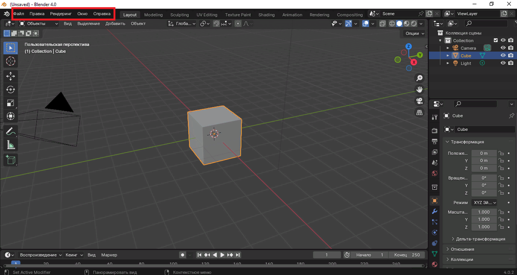
Task: Switch perspective/orthographic with grid icon
Action: [x=419, y=112]
